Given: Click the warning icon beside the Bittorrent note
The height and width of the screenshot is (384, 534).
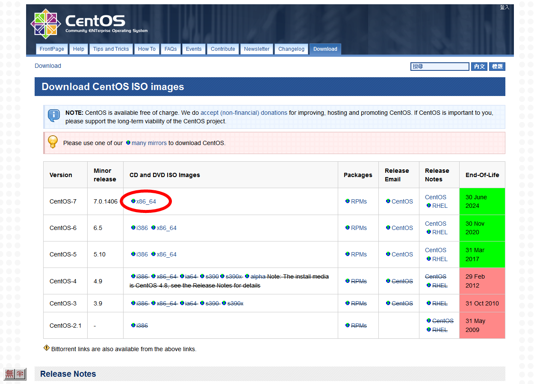Looking at the screenshot, I should (x=47, y=348).
